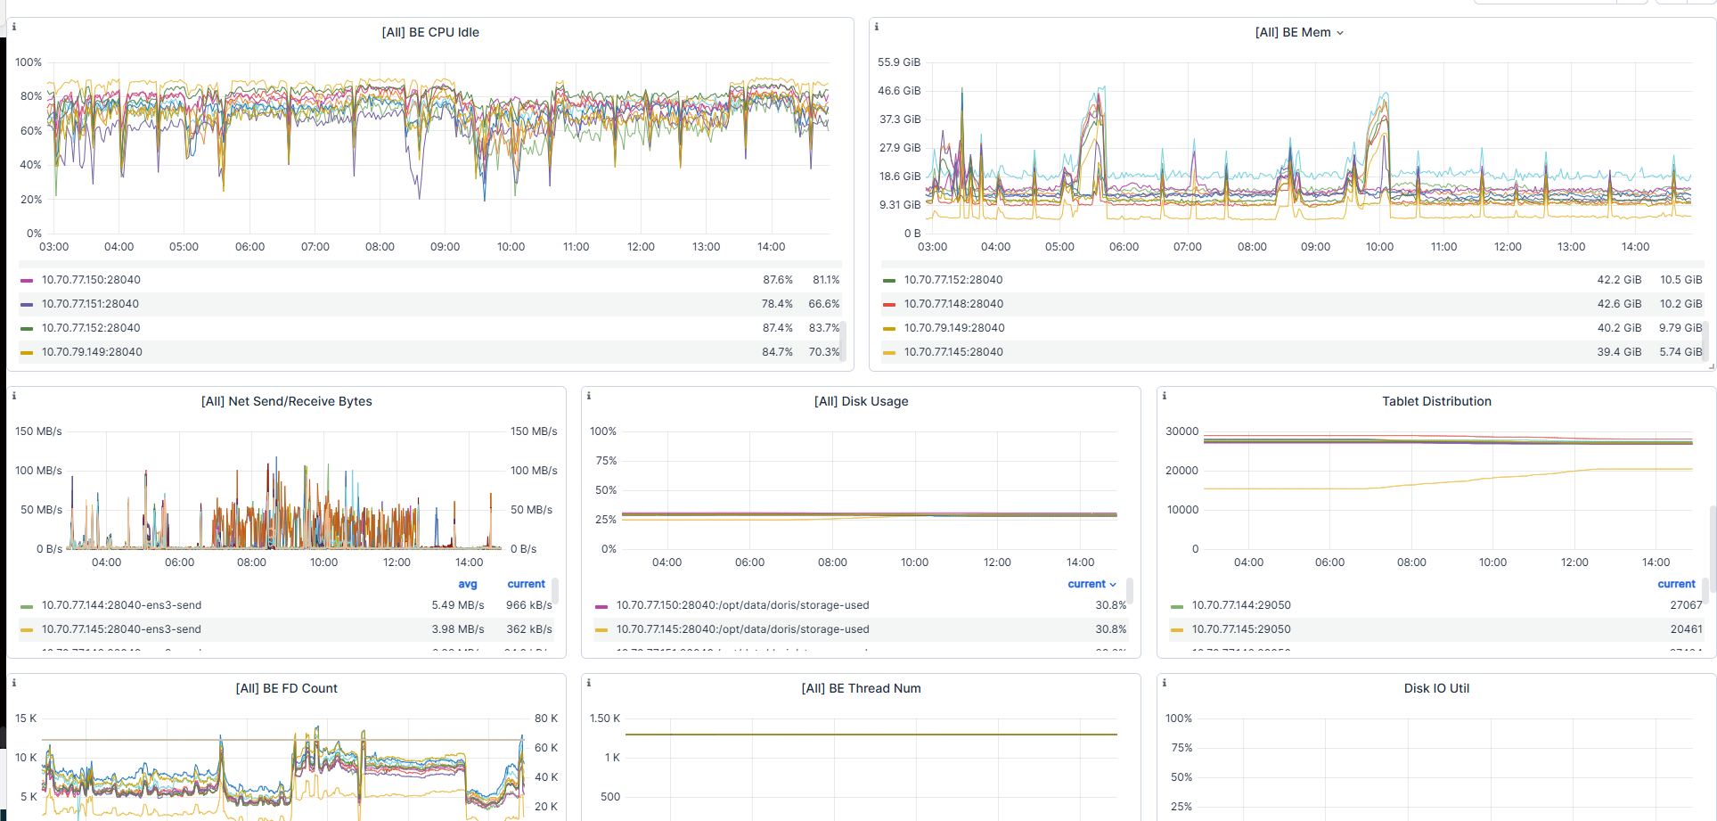Image resolution: width=1717 pixels, height=821 pixels.
Task: Select 10.70.77.150:28040:/opt/data/doris/storage-used legend entry
Action: (742, 605)
